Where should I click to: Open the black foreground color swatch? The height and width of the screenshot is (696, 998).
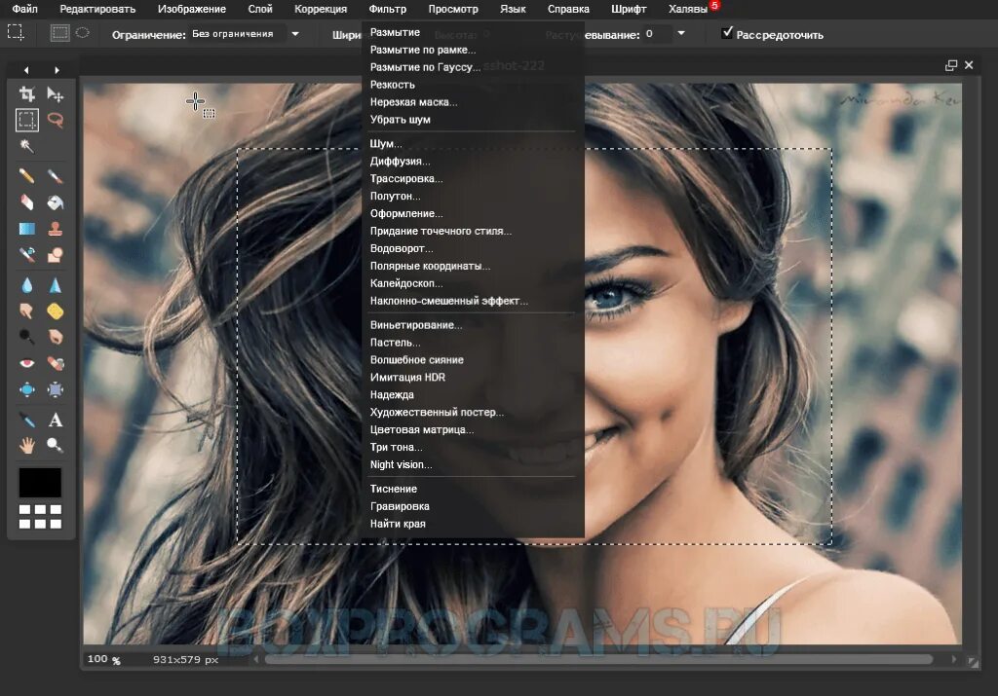[40, 483]
